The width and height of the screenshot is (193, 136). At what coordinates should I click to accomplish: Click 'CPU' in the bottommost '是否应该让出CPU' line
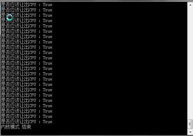(x=32, y=122)
